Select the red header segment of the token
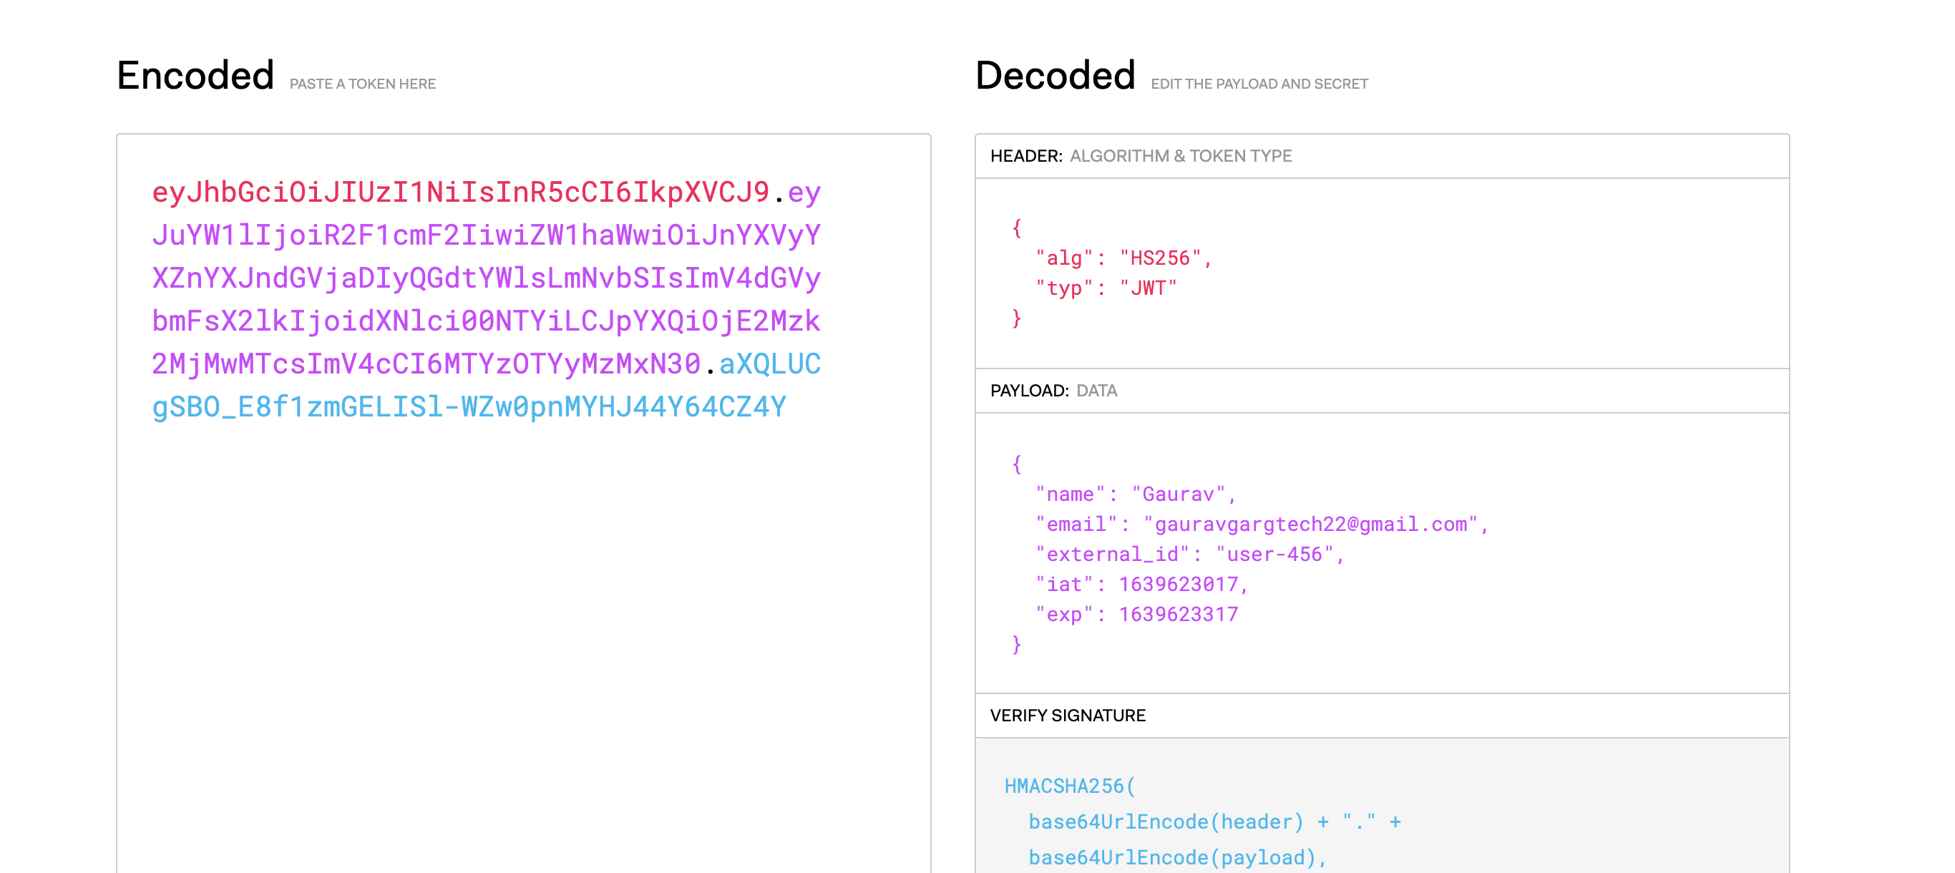Screen dimensions: 1955x873 tap(455, 192)
